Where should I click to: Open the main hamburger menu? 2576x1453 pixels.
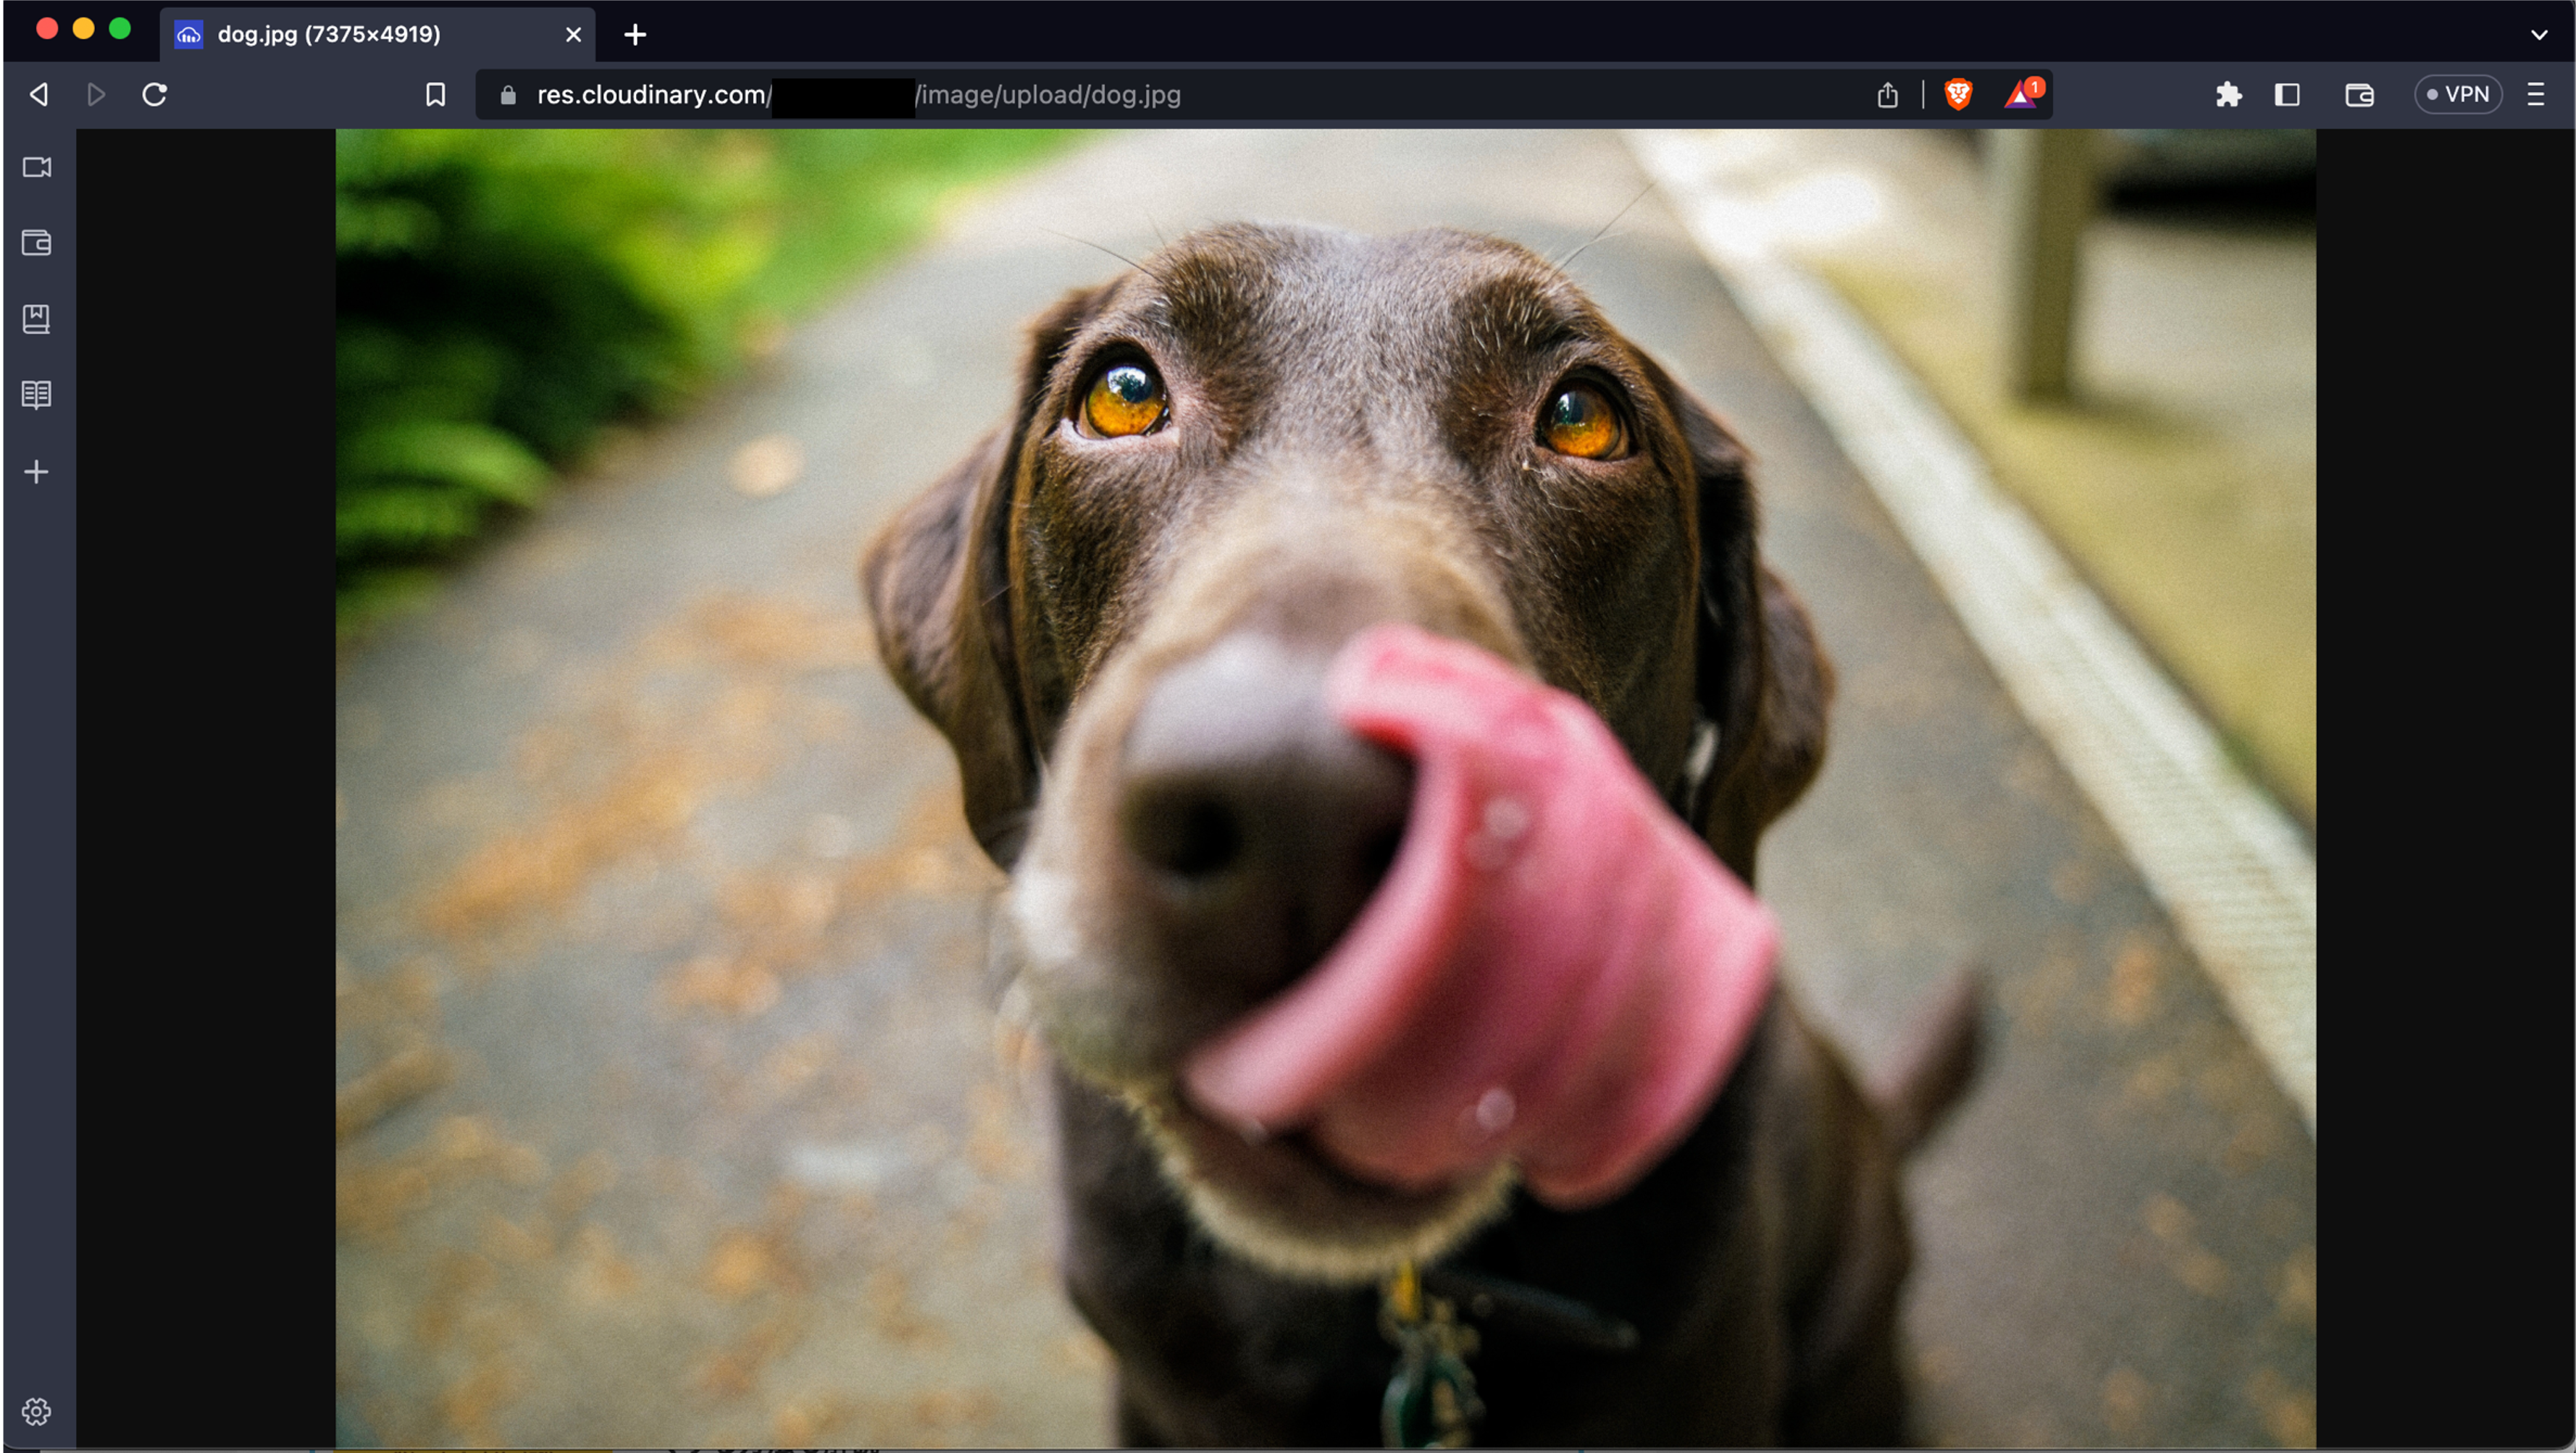[x=2536, y=94]
